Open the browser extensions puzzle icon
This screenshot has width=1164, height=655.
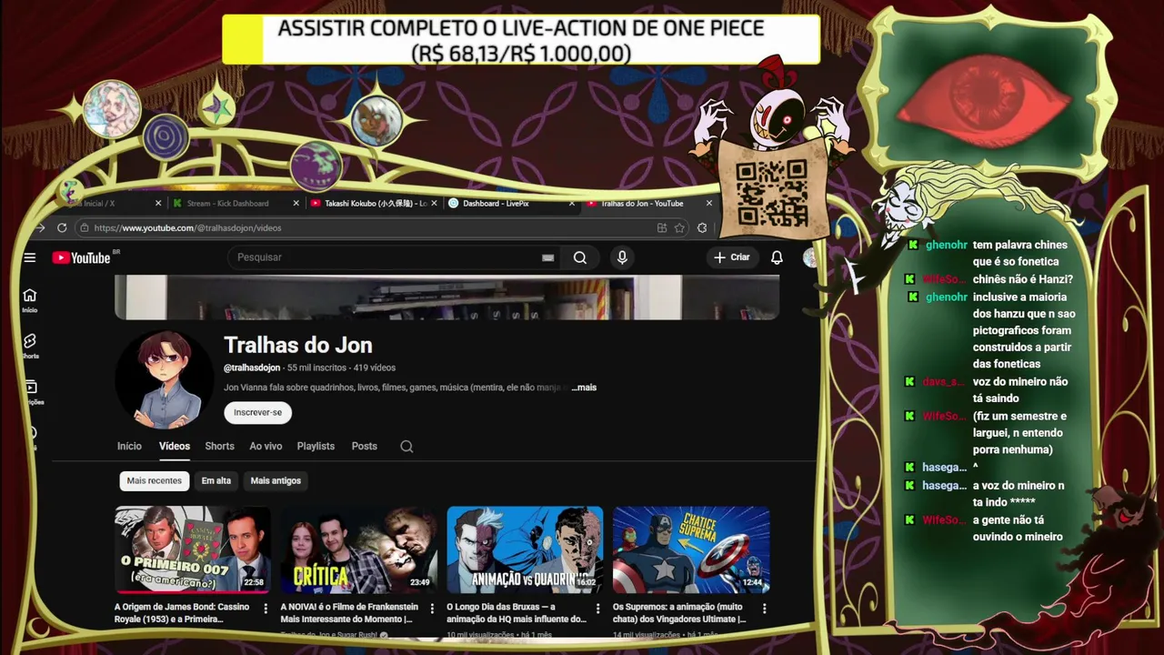(702, 227)
